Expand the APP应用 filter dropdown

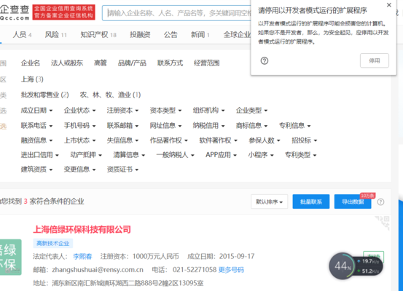click(221, 155)
